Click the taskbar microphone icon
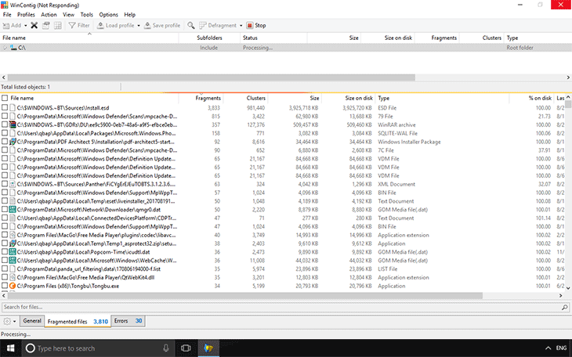This screenshot has width=572, height=357. [x=166, y=348]
